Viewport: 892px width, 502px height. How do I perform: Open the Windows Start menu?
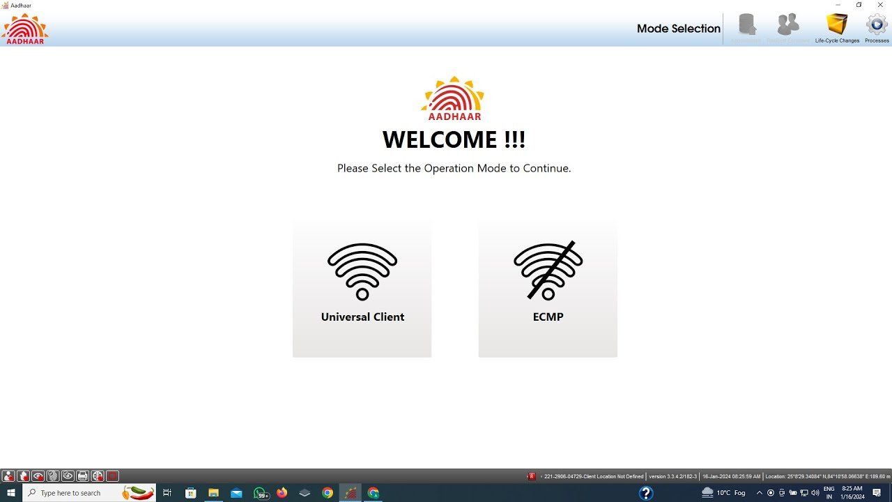(x=11, y=493)
